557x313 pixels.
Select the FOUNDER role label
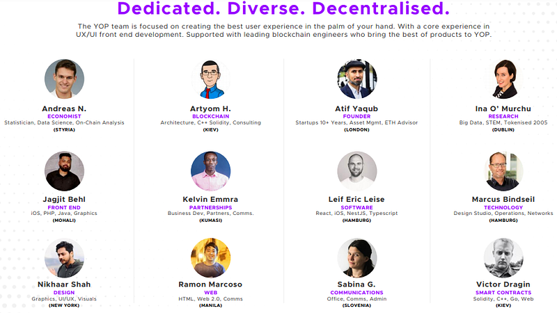click(x=356, y=116)
